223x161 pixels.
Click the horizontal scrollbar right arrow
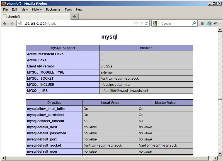(215, 158)
